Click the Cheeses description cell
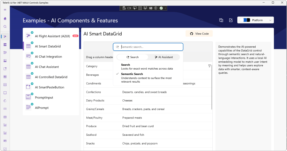The height and width of the screenshot is (151, 287). [127, 101]
